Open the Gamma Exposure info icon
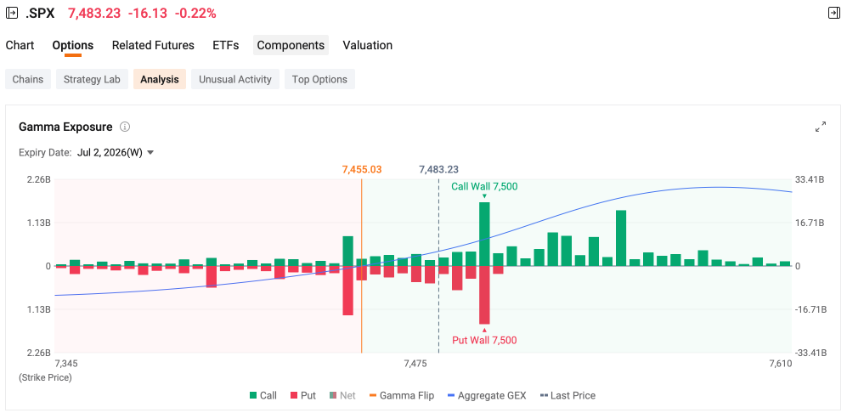This screenshot has height=413, width=847. [x=125, y=127]
